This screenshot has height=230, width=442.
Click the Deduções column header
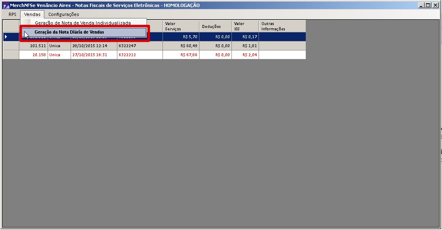215,26
